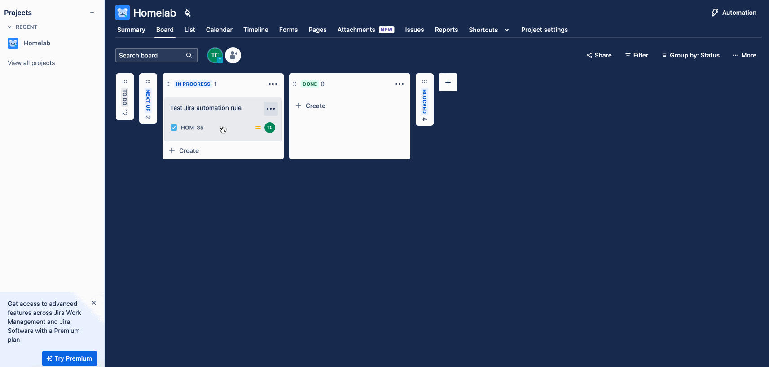The height and width of the screenshot is (367, 769).
Task: Click the magnifier icon in the search board field
Action: pos(189,55)
